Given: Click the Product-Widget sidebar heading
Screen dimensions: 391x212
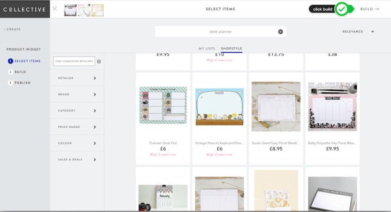Looking at the screenshot, I should 23,49.
